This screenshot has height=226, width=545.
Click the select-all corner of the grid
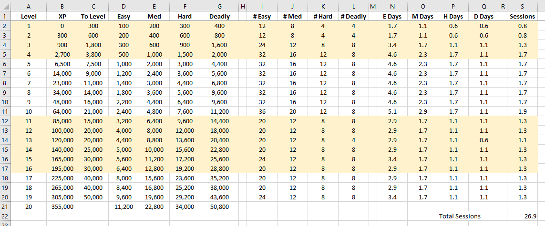click(5, 6)
